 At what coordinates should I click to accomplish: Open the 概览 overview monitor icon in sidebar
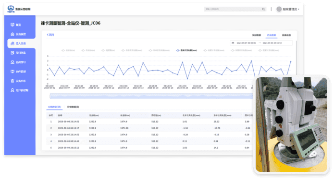(12, 25)
